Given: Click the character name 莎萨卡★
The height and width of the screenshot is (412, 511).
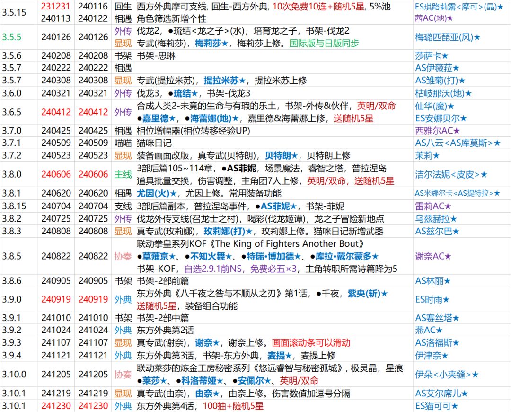Looking at the screenshot, I should tap(432, 56).
